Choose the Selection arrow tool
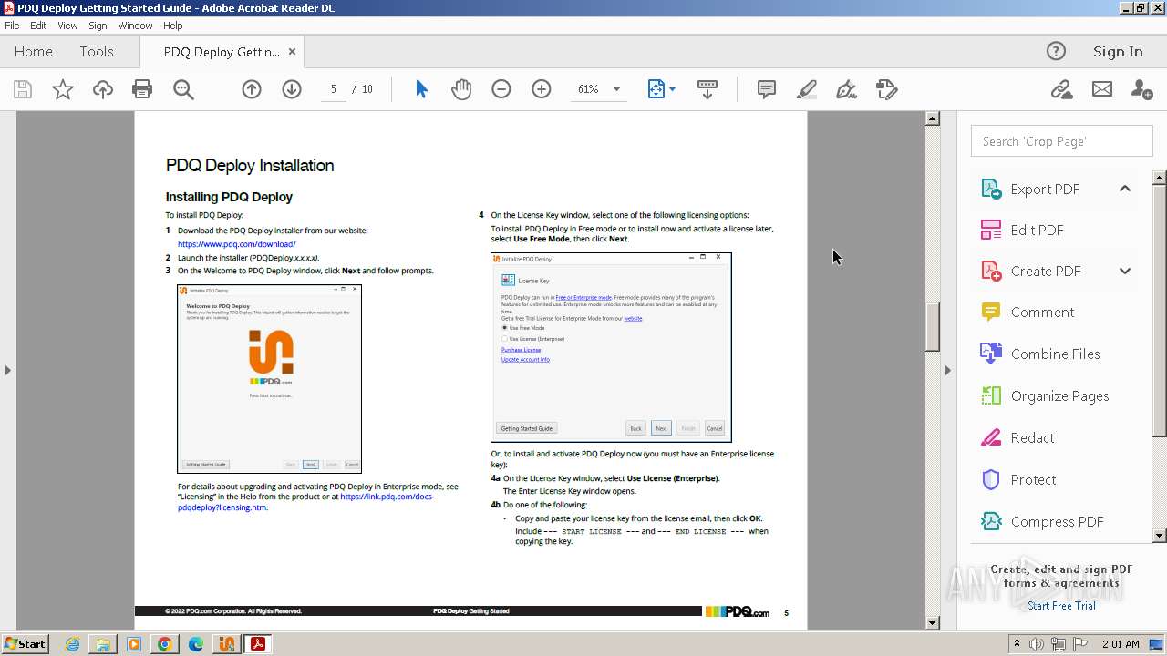This screenshot has width=1167, height=656. click(x=421, y=89)
